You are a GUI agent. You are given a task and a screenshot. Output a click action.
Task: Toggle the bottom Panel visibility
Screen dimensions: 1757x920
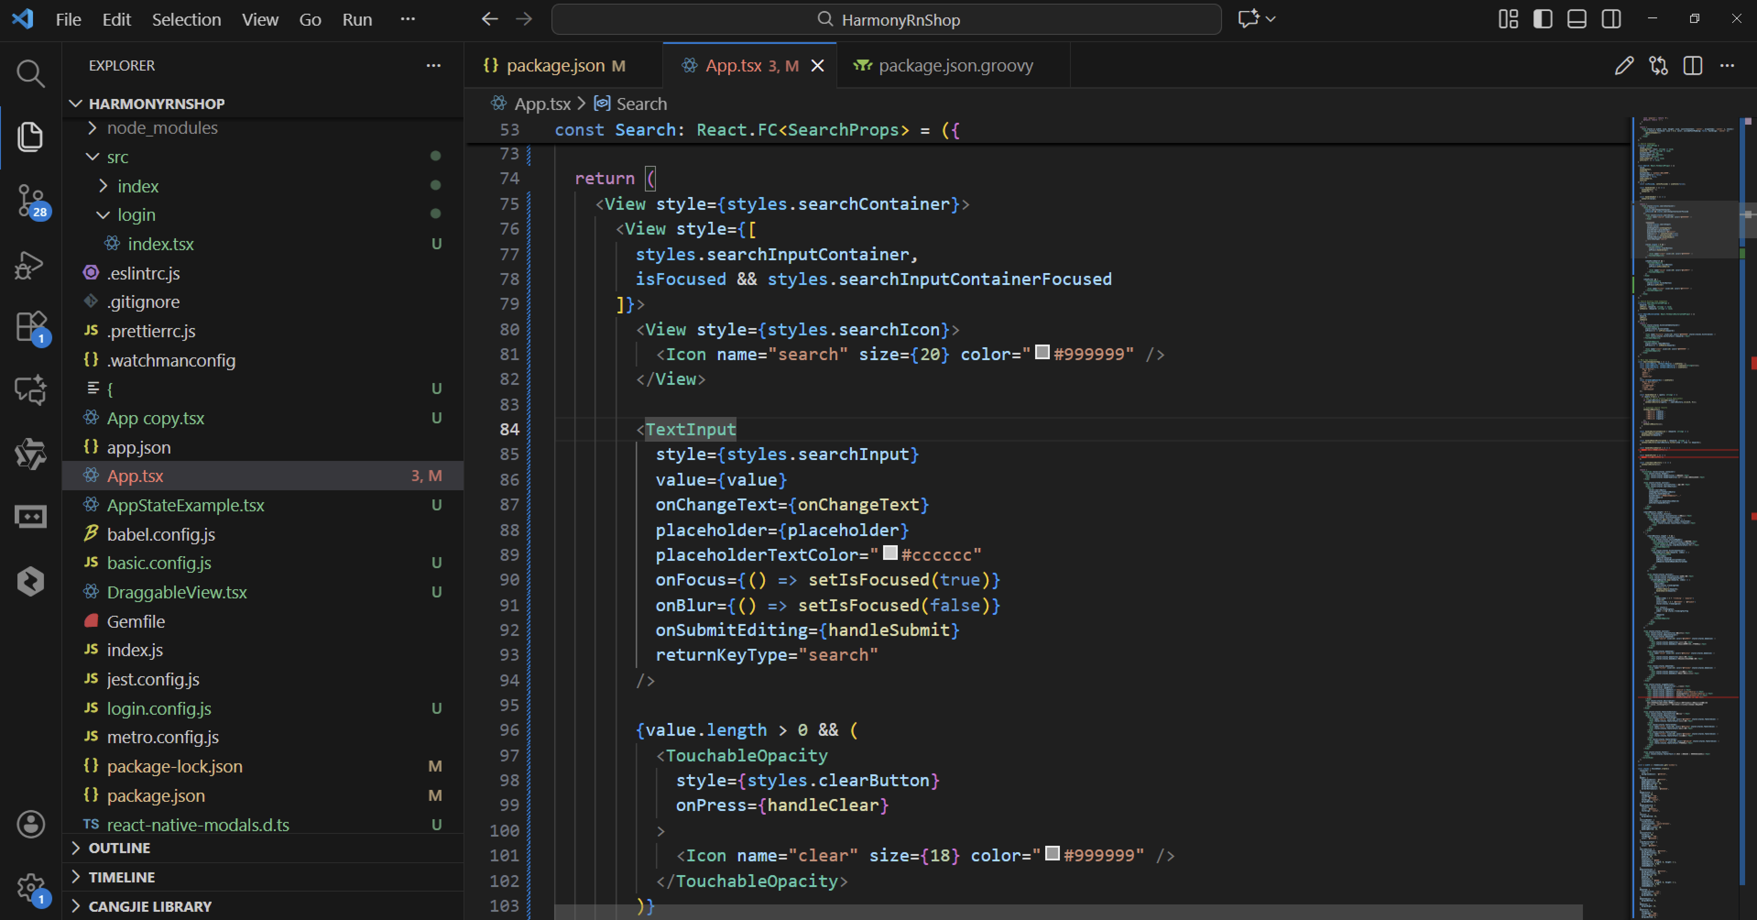coord(1577,19)
